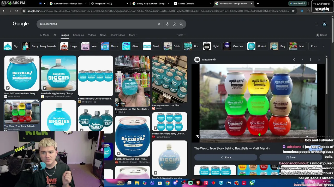Open the News results tab
334x187 pixels.
point(103,35)
